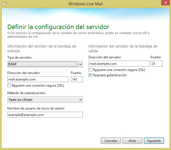Click the login username field
Screen dimensions: 171x150
(x=45, y=115)
